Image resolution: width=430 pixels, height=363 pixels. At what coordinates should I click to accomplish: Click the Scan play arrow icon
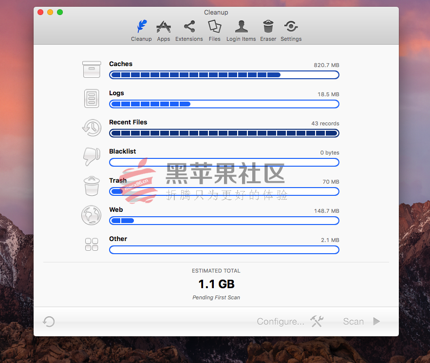point(376,321)
